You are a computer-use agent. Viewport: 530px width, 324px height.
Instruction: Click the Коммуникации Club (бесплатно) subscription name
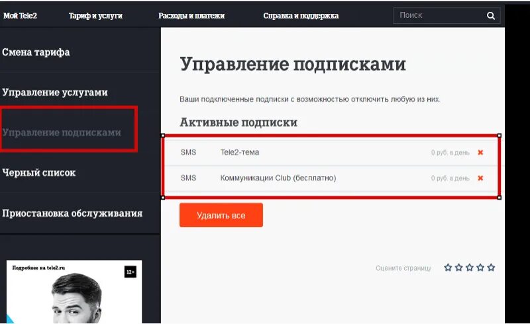click(x=278, y=178)
